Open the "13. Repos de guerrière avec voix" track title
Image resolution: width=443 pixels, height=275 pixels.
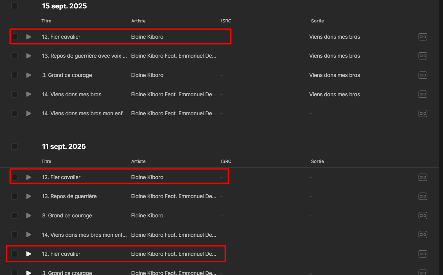(84, 56)
